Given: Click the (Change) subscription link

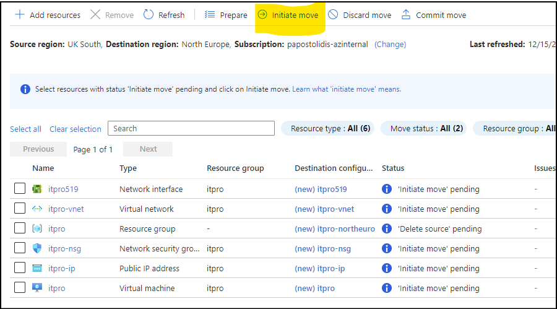Looking at the screenshot, I should coord(390,45).
